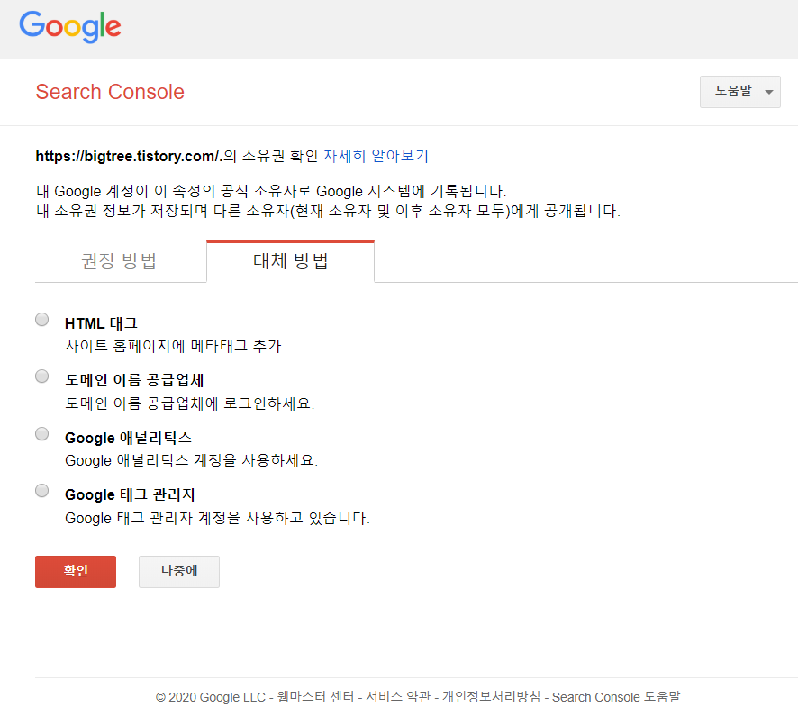Click the Google 애널리틱스 계정을 사용하세요 description
The width and height of the screenshot is (798, 707).
click(191, 460)
